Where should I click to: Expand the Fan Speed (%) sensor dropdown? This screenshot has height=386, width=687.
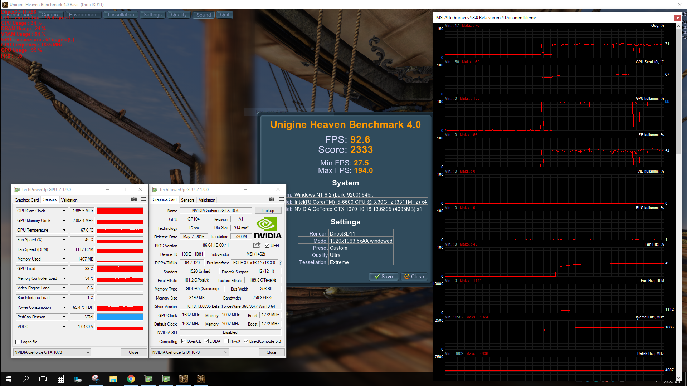click(64, 240)
